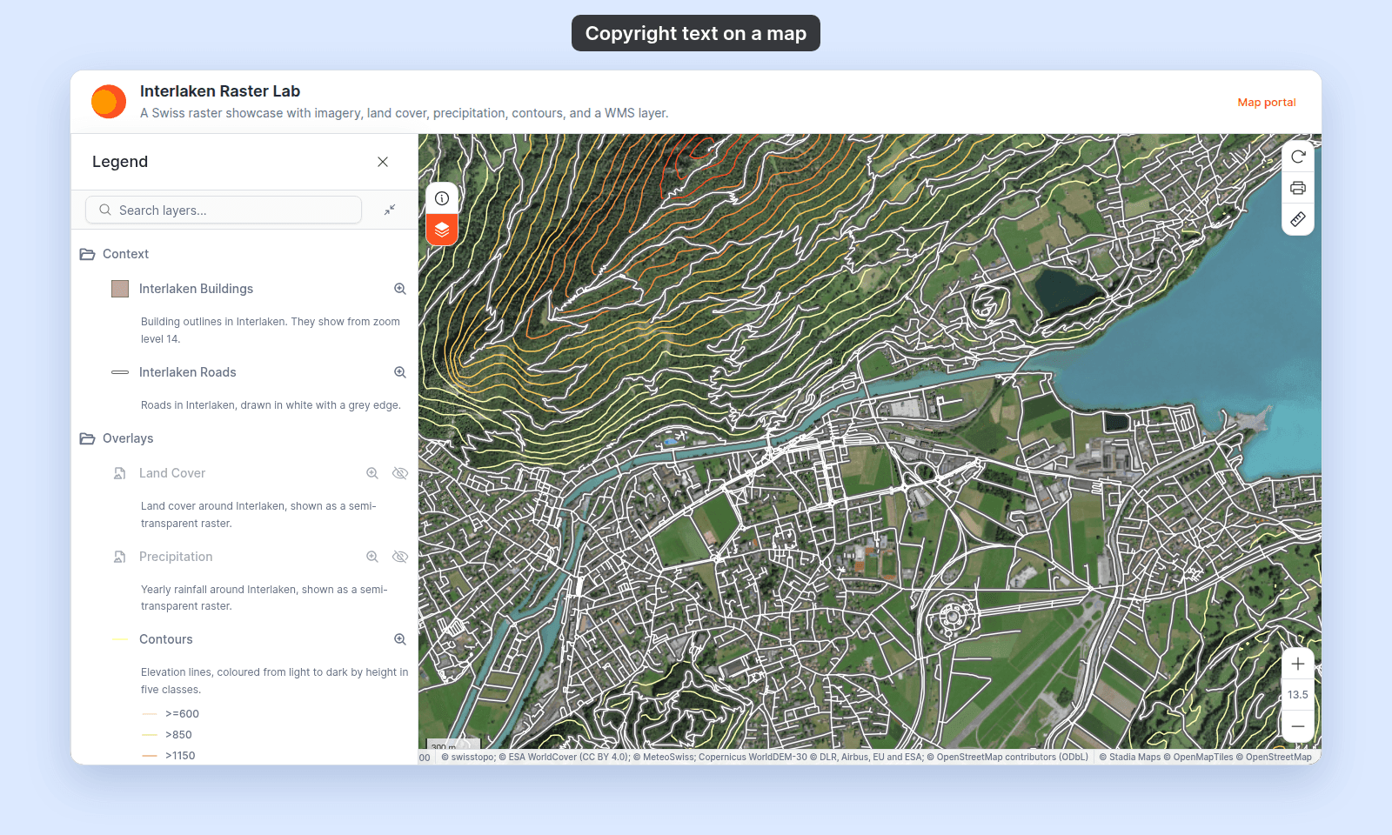Zoom to the Precipitation layer
This screenshot has width=1392, height=835.
pos(372,557)
